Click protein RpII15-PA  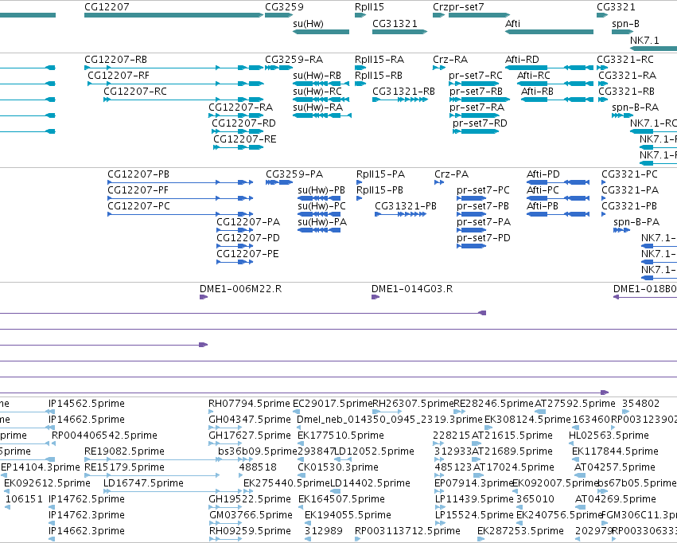click(x=360, y=182)
